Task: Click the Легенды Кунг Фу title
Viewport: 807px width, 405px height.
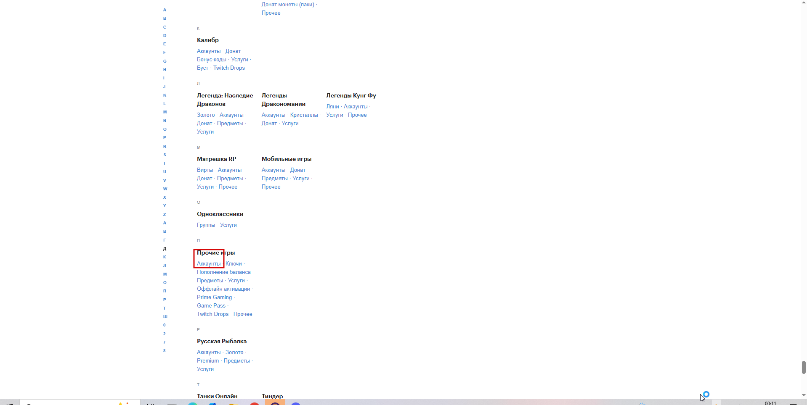Action: [351, 96]
